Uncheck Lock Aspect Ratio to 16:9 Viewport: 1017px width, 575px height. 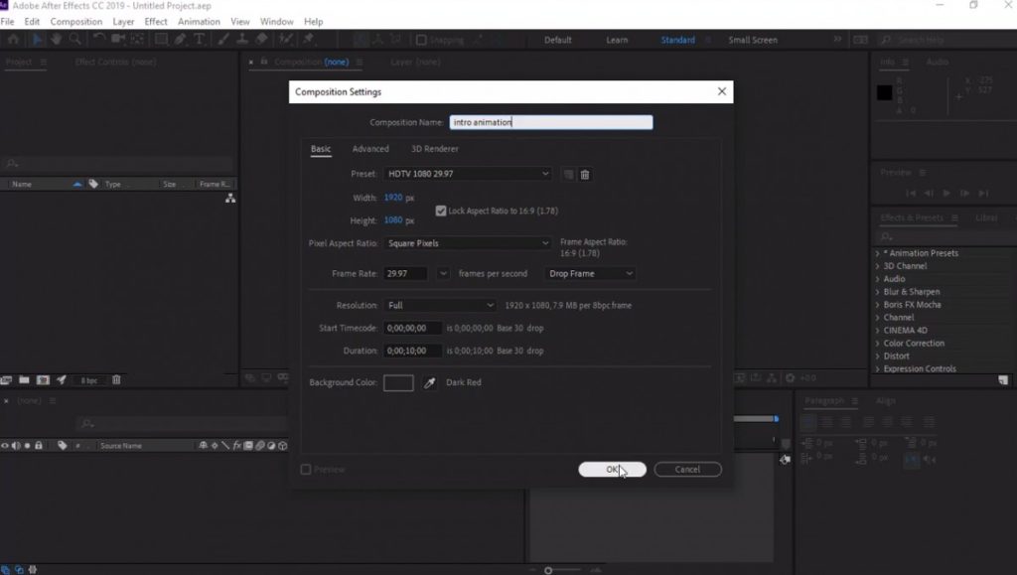click(439, 210)
